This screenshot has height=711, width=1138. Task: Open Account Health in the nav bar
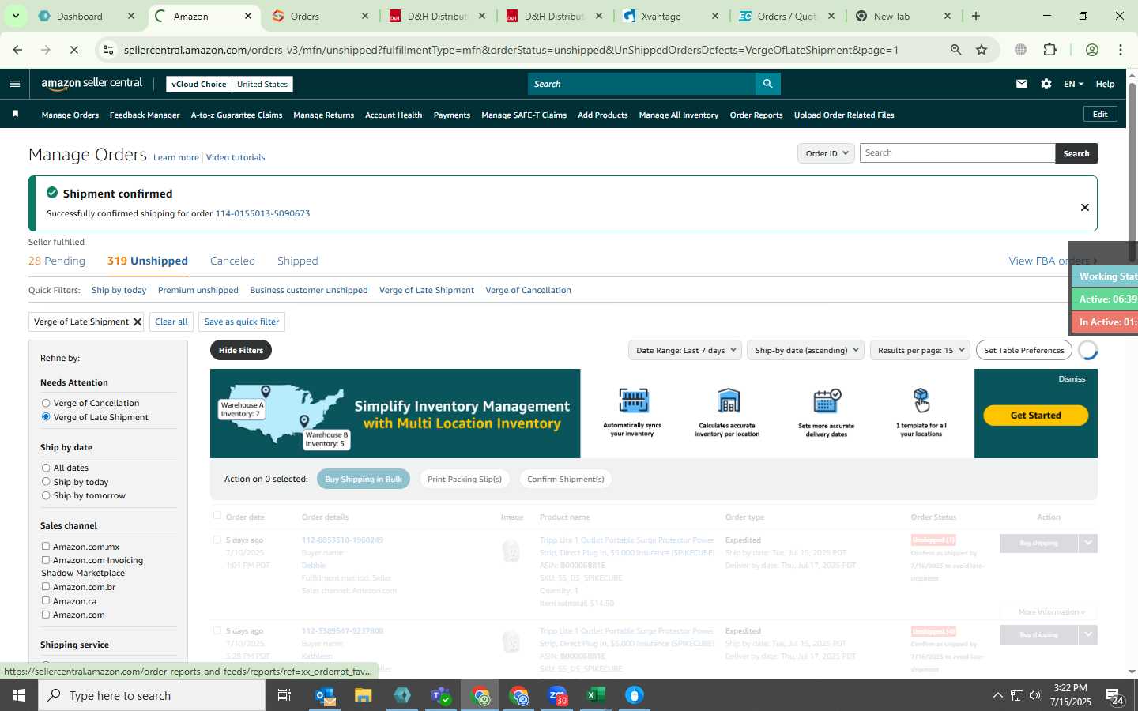pos(394,115)
